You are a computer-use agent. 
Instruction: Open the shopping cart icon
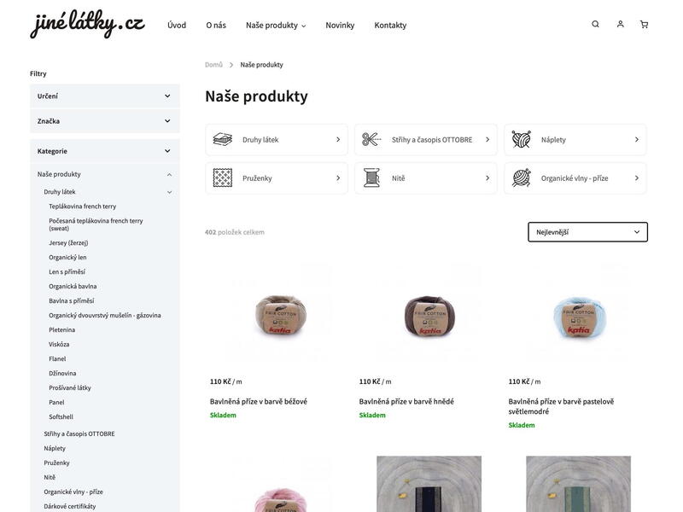point(644,24)
